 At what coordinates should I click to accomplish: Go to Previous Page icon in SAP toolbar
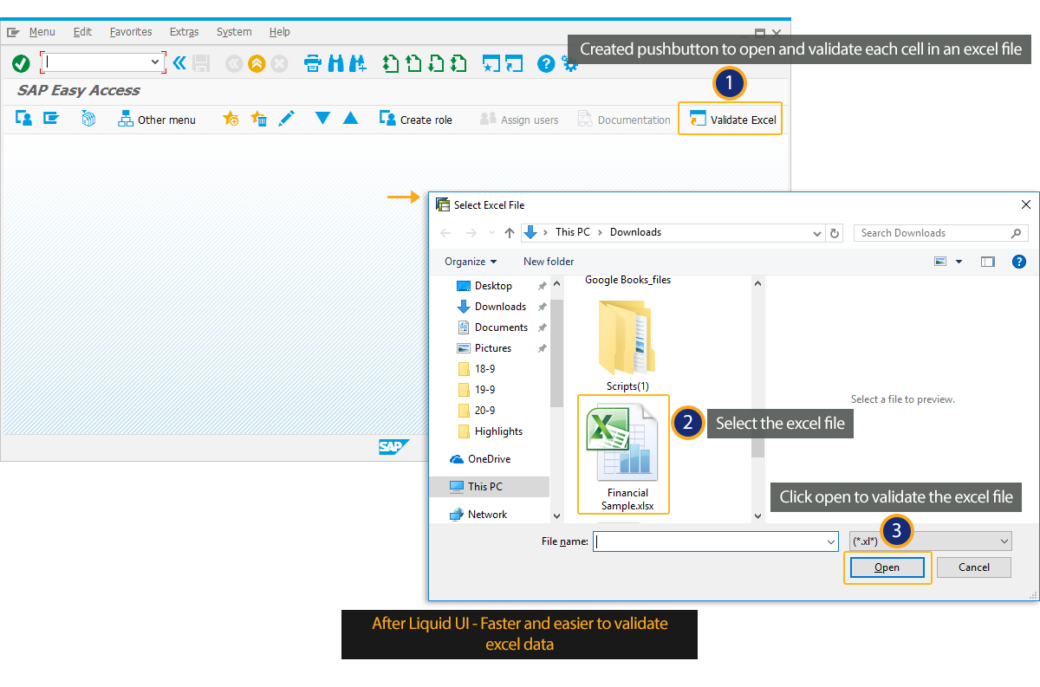click(414, 63)
